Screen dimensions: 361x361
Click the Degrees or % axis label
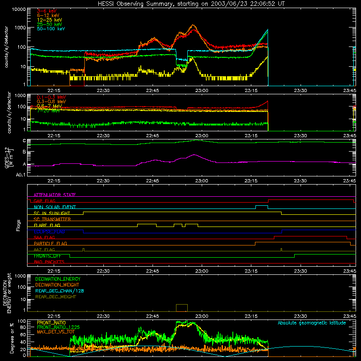12,338
